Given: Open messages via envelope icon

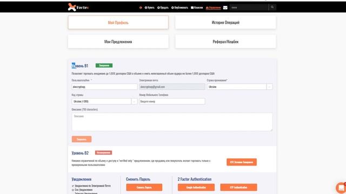Looking at the screenshot, I should click(x=225, y=8).
